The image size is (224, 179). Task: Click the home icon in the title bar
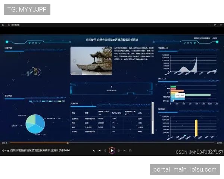coord(3,25)
